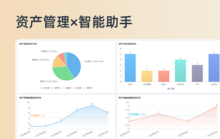Viewport: 220px width, 139px height.
Task: Click the 2019年07月 scrap point valued 2
Action: (159, 114)
